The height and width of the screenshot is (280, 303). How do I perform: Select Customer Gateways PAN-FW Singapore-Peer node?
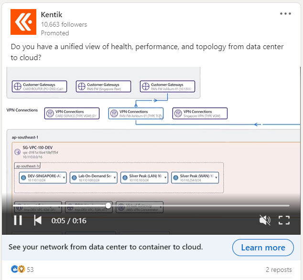click(x=103, y=87)
